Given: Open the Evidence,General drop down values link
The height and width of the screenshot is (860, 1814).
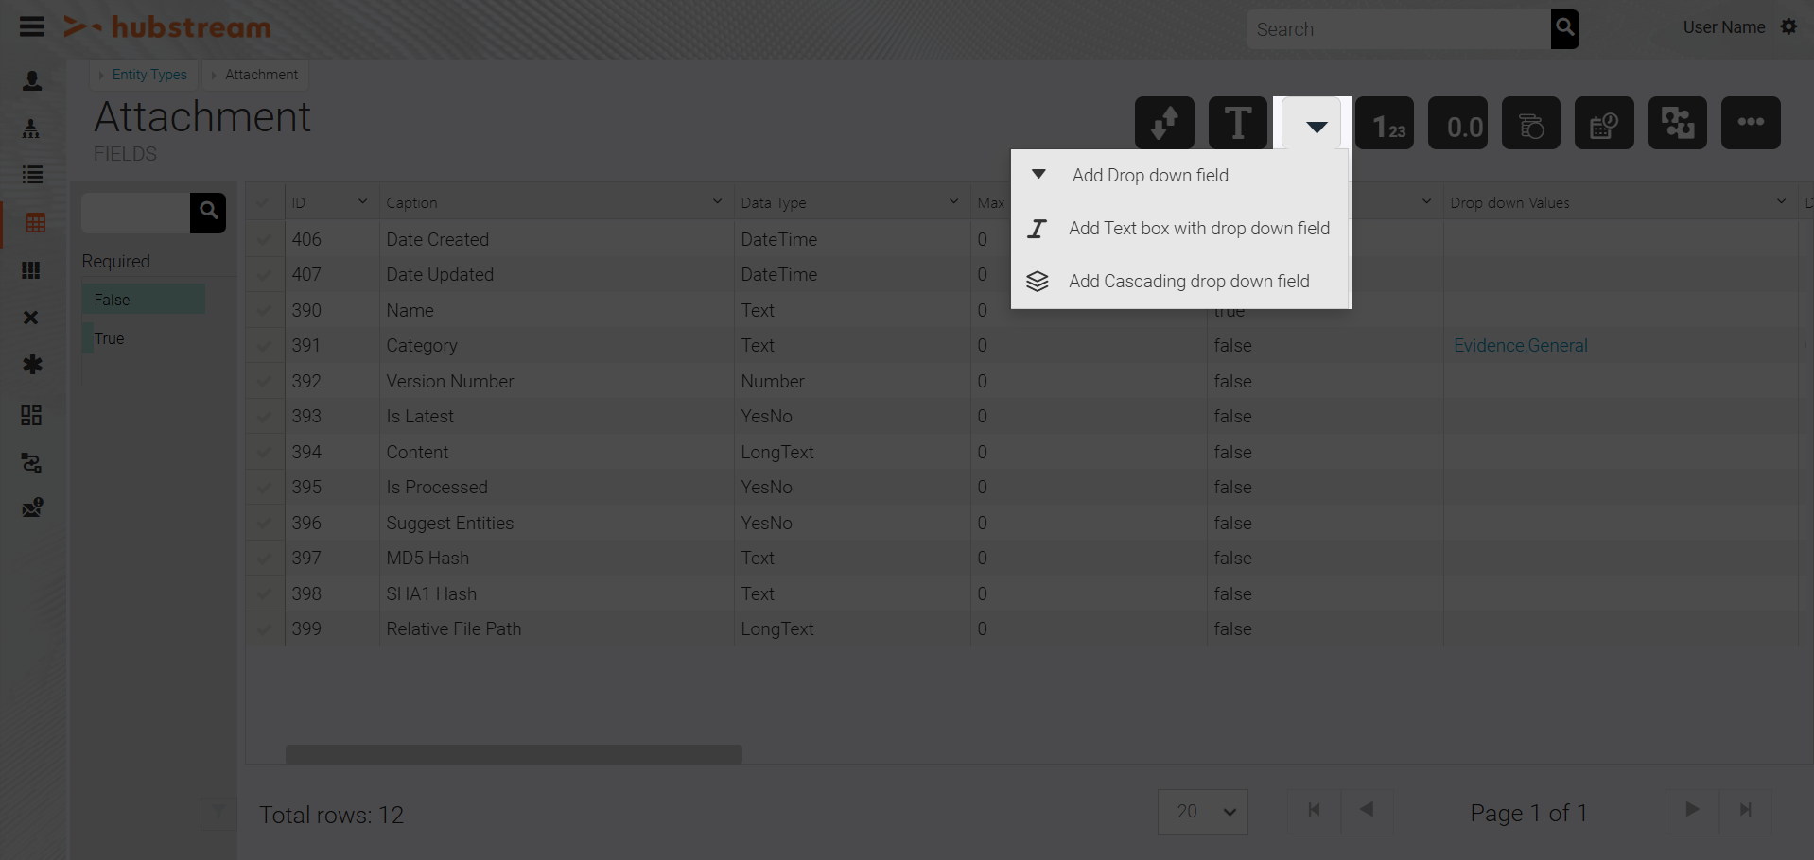Looking at the screenshot, I should [1520, 345].
